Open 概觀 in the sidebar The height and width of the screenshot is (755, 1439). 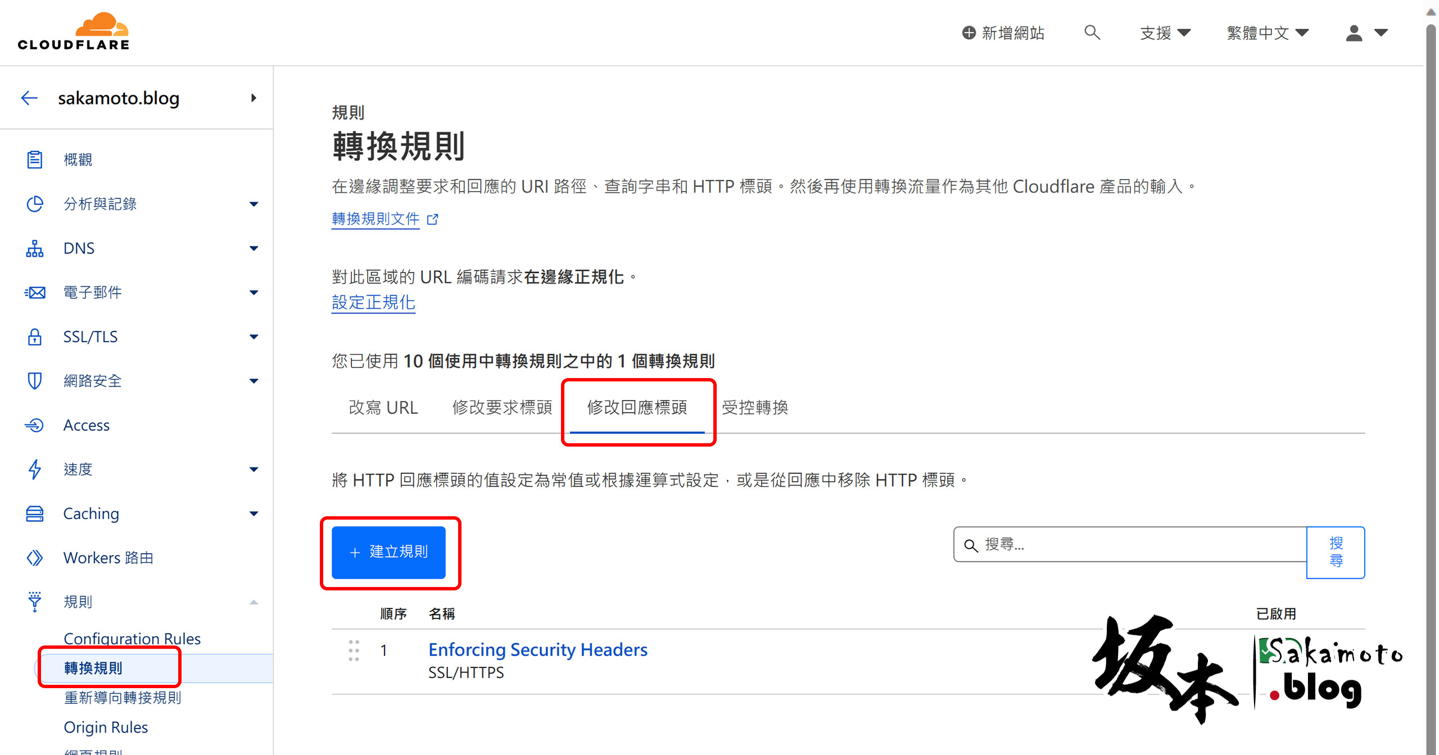coord(78,160)
